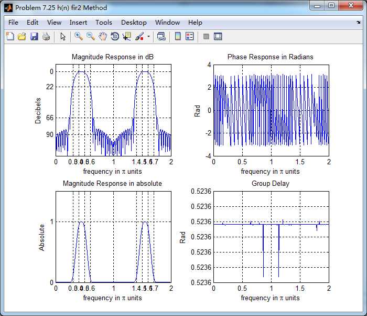This screenshot has height=316, width=367.
Task: Click inside the Magnitude Response in dB plot
Action: (x=113, y=110)
